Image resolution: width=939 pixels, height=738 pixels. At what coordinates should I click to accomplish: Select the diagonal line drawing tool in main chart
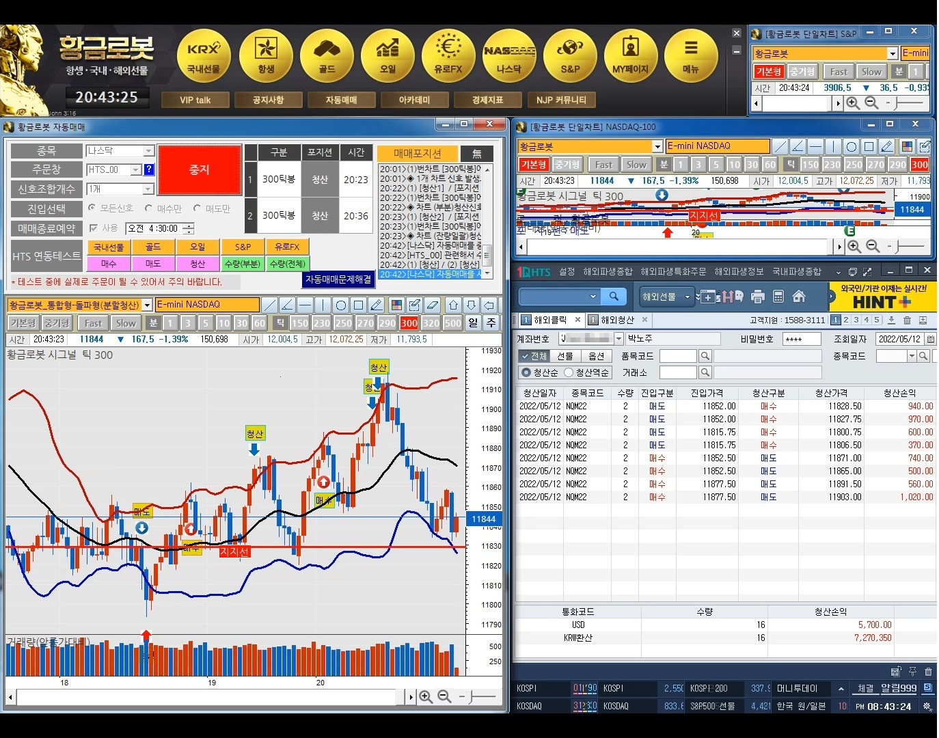270,305
